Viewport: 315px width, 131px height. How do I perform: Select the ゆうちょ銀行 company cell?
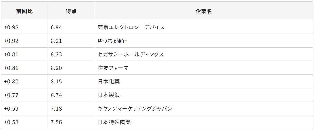(x=113, y=41)
